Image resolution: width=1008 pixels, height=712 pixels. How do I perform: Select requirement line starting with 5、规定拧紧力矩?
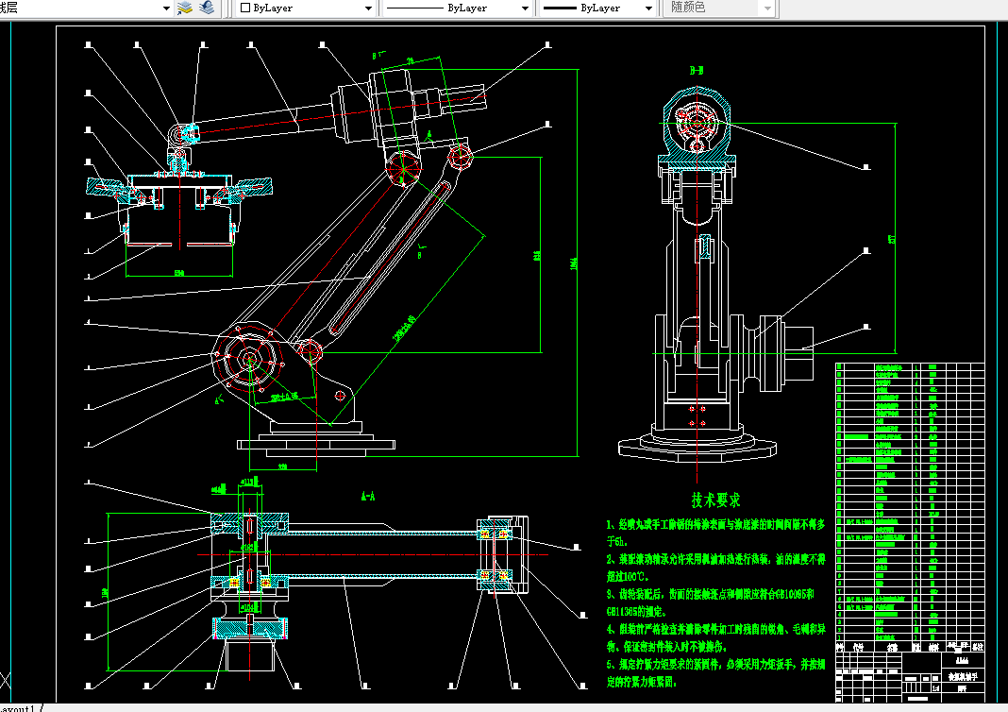coord(716,665)
